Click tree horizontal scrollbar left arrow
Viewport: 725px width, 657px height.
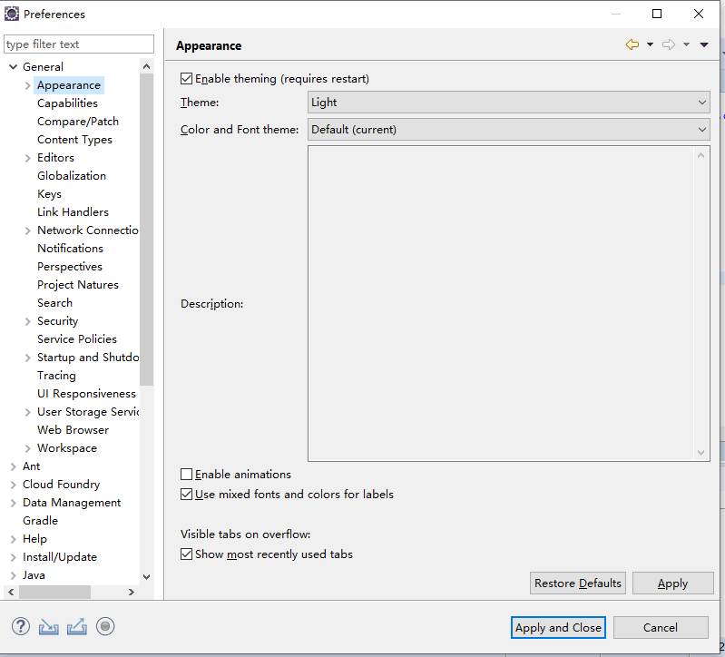coord(11,593)
